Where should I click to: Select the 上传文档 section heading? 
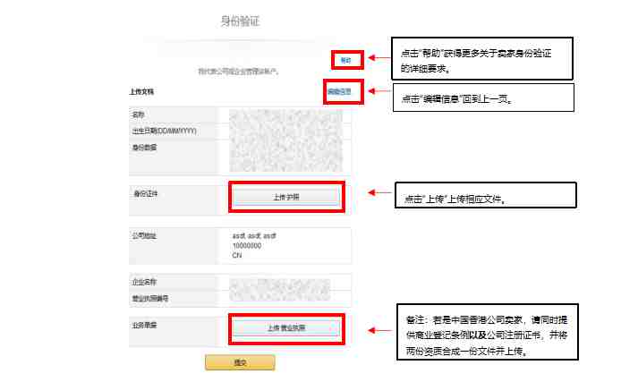(141, 91)
